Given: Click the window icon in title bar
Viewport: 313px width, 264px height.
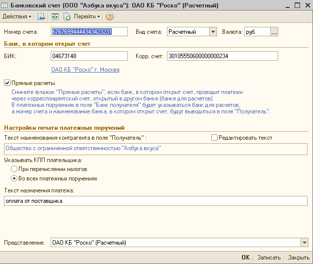Looking at the screenshot, I should tap(4, 5).
